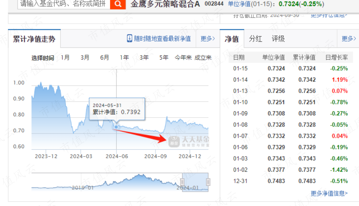Click the end handle of the range navigator
The height and width of the screenshot is (206, 359).
point(208,182)
